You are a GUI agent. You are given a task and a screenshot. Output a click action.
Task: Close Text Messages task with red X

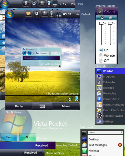coord(120,145)
